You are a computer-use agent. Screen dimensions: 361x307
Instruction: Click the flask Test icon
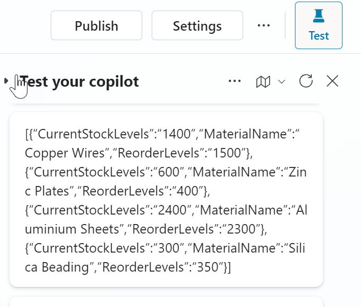(x=318, y=17)
